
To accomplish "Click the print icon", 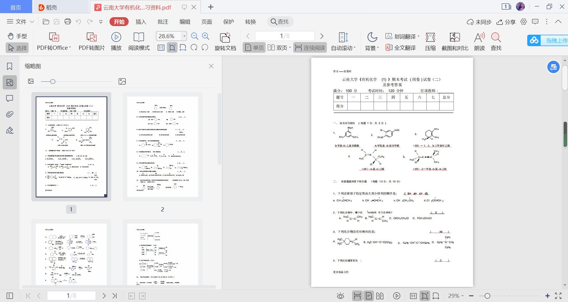I will (68, 22).
